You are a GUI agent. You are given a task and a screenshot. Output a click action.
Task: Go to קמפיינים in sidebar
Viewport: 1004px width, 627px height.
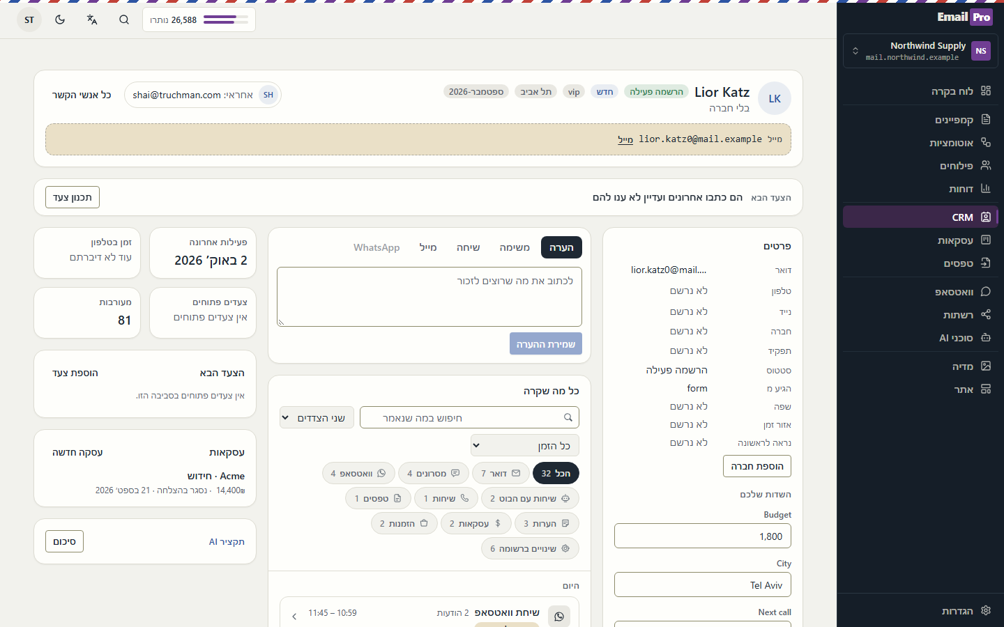pos(920,120)
